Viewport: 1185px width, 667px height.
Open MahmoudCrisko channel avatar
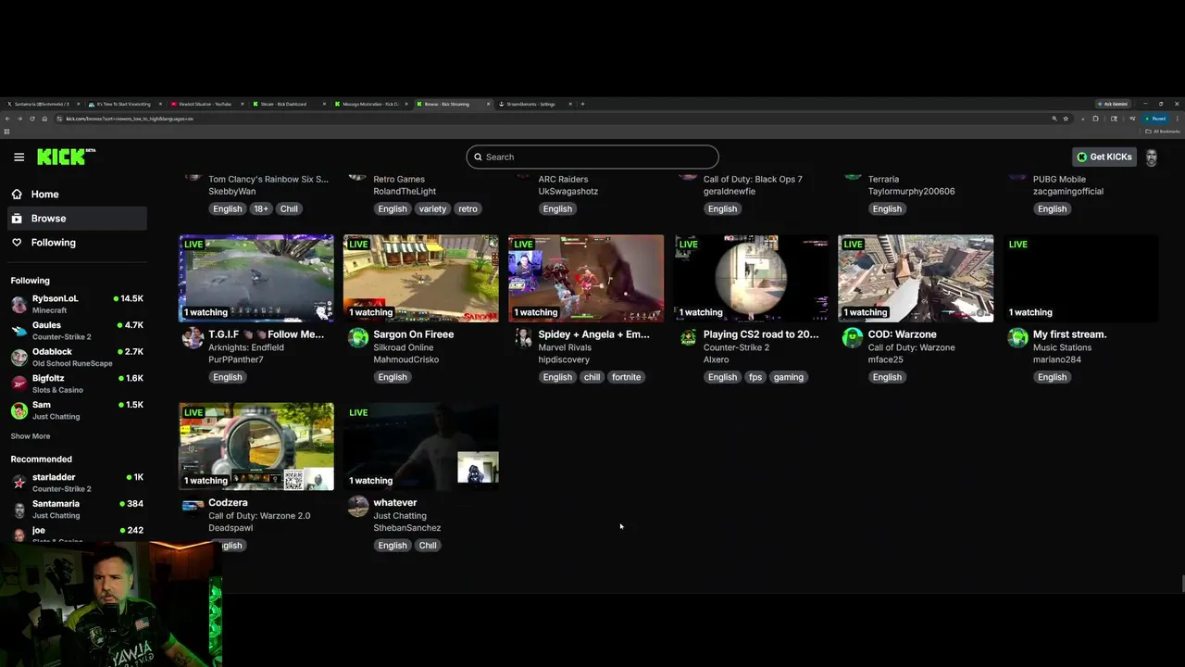coord(357,337)
